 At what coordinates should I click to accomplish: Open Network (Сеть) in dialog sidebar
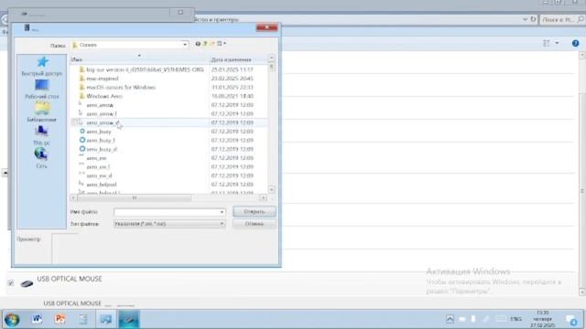click(x=41, y=158)
